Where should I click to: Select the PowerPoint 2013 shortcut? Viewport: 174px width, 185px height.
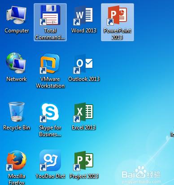[117, 15]
